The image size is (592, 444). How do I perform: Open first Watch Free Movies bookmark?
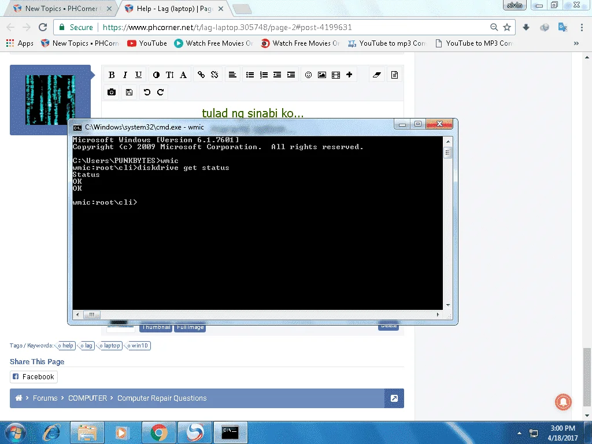(x=213, y=43)
